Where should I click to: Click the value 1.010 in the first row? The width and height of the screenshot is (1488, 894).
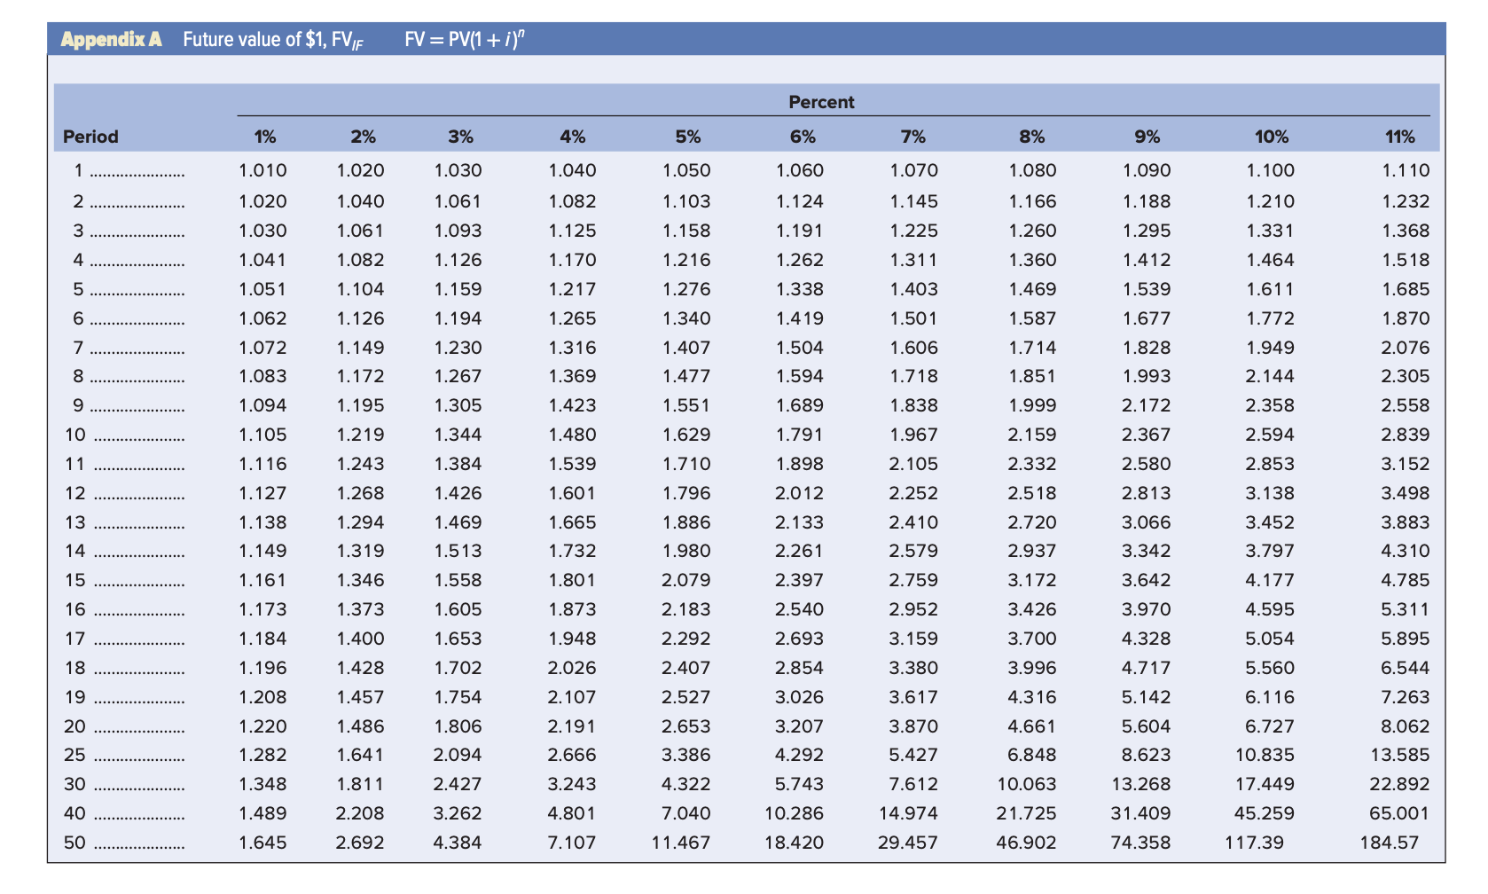point(264,170)
